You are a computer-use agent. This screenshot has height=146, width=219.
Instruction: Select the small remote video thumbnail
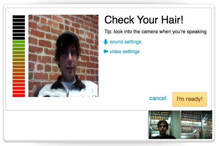pos(180,125)
